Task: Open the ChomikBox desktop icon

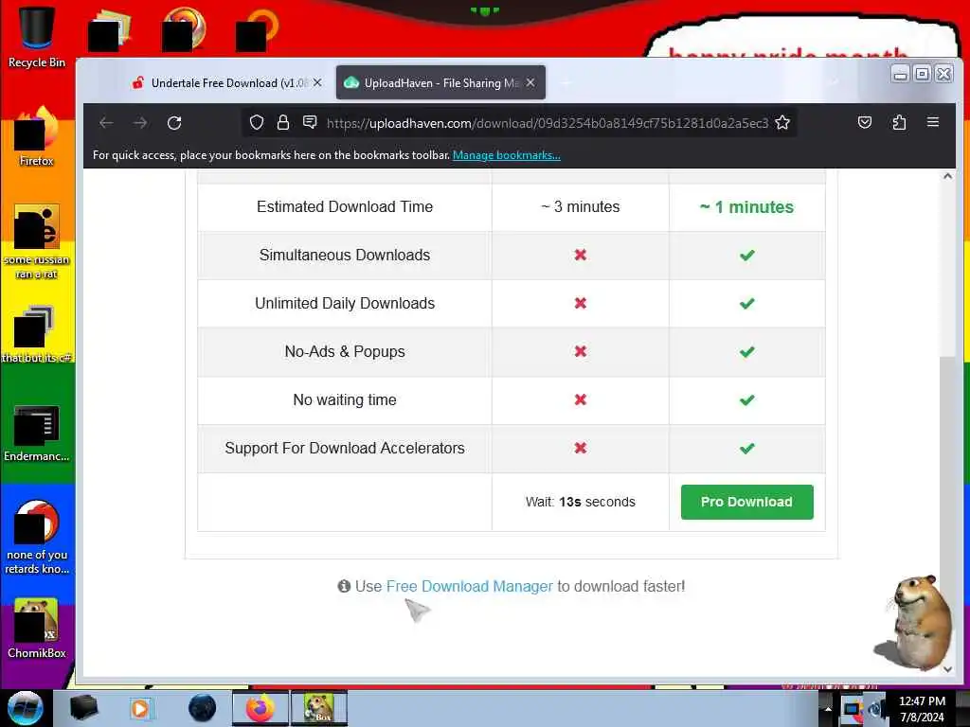Action: click(x=37, y=629)
